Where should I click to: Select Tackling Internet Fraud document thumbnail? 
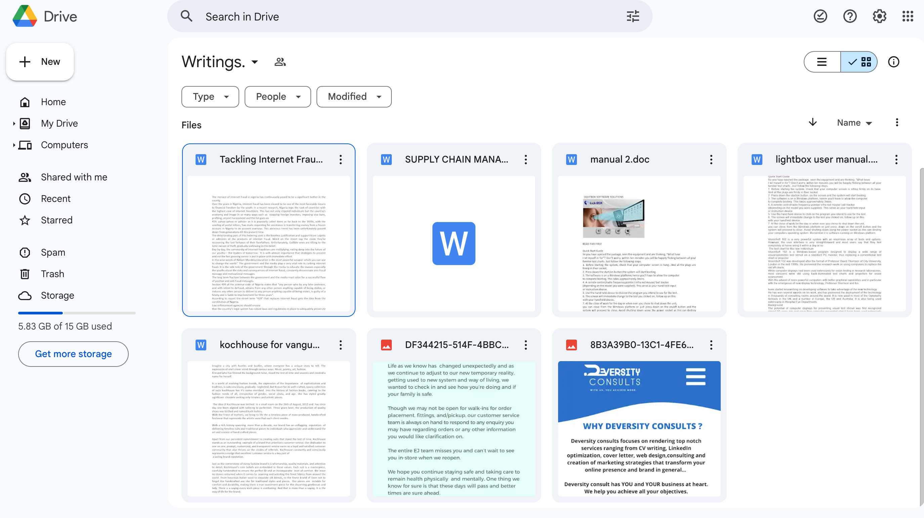269,244
